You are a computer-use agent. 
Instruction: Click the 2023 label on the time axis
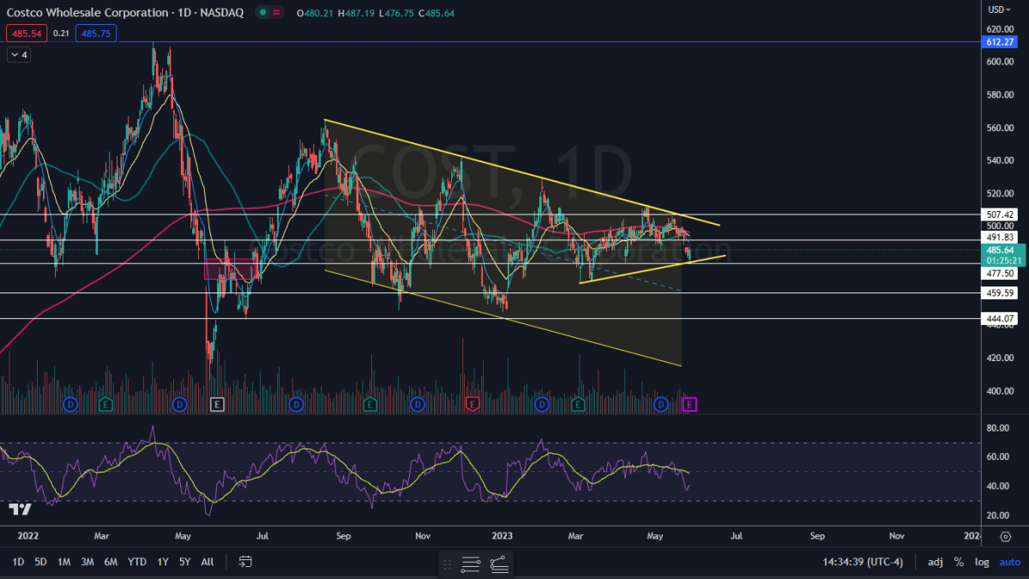(x=502, y=536)
